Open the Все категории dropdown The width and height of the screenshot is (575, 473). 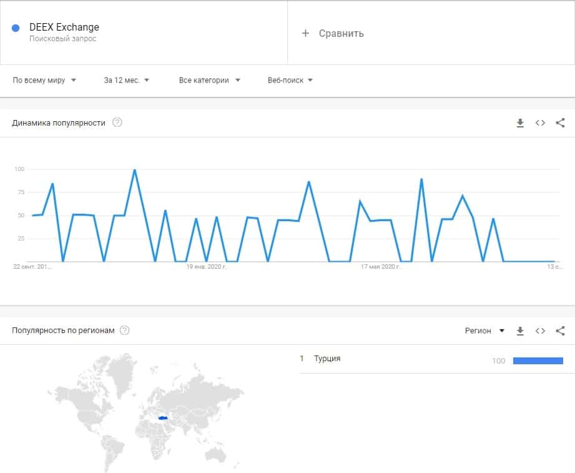pos(209,80)
